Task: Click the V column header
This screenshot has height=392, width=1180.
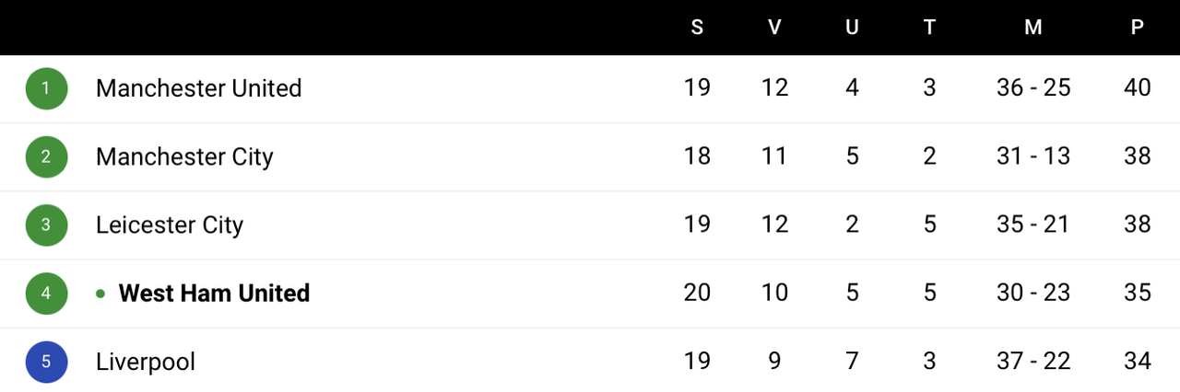Action: pyautogui.click(x=774, y=28)
